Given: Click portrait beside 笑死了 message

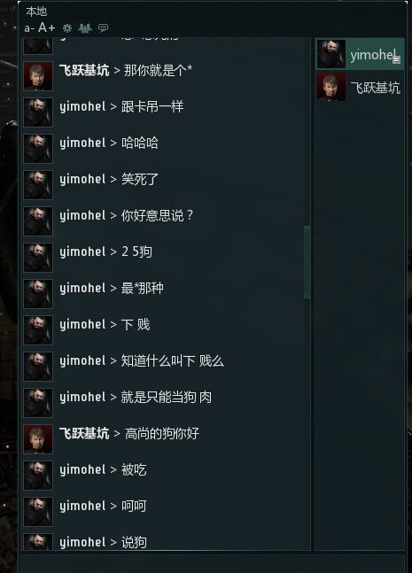Looking at the screenshot, I should tap(38, 185).
